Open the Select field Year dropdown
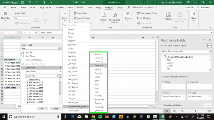The image size is (214, 120). click(60, 48)
